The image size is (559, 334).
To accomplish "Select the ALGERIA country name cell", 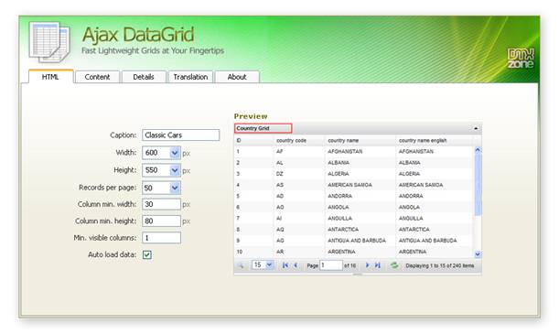I will (339, 174).
